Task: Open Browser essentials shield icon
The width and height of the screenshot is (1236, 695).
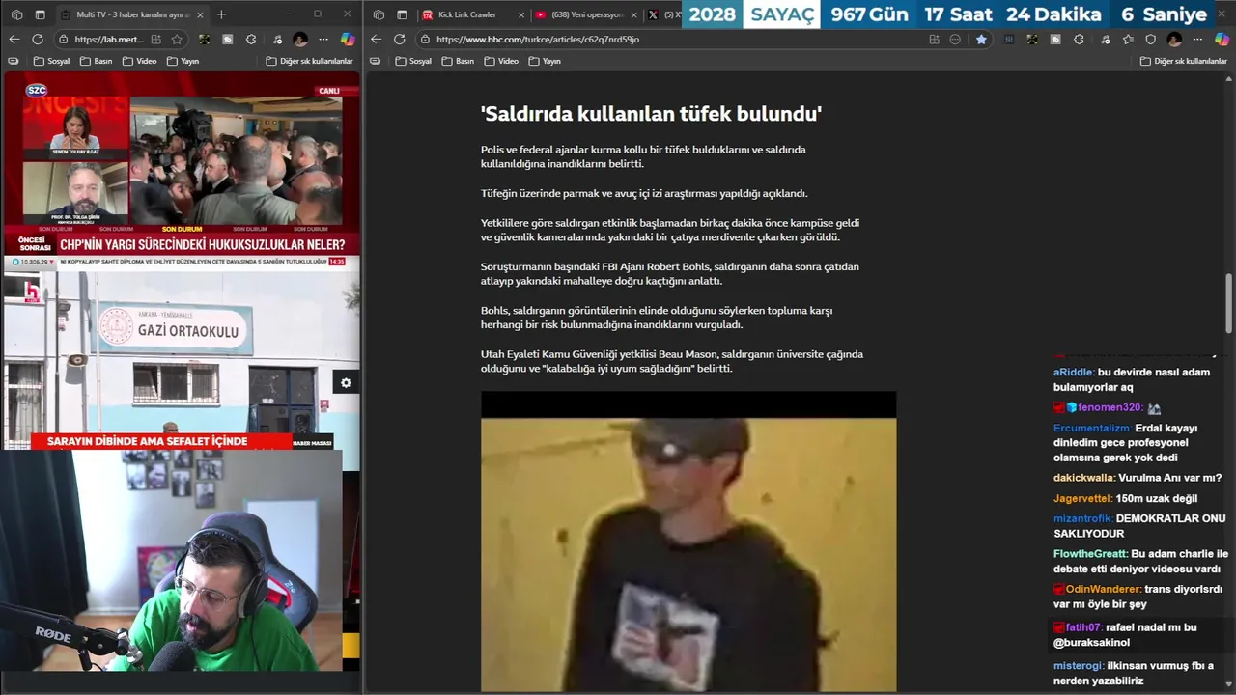Action: 1150,39
